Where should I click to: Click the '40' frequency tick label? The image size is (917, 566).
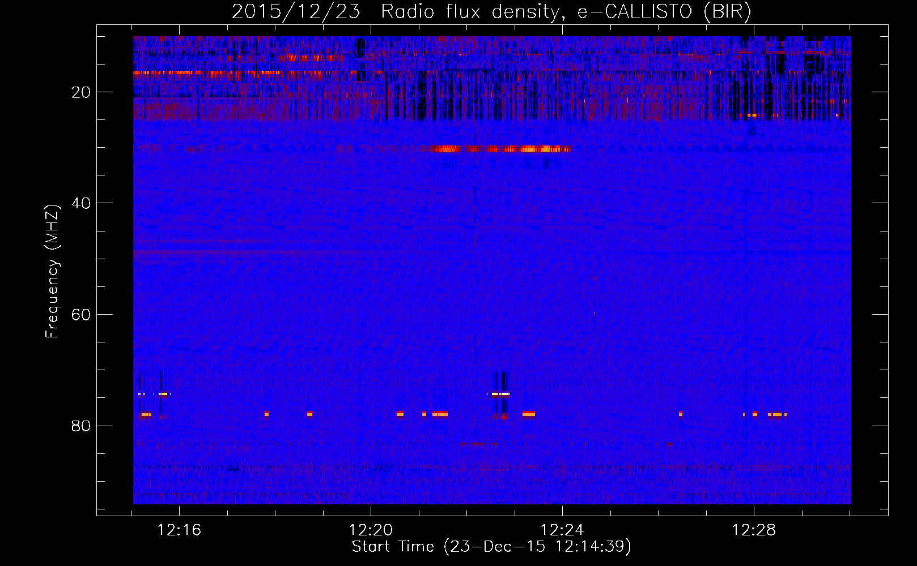coord(81,203)
